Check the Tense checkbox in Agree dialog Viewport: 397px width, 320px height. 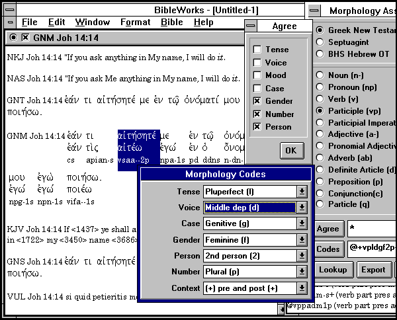point(257,50)
